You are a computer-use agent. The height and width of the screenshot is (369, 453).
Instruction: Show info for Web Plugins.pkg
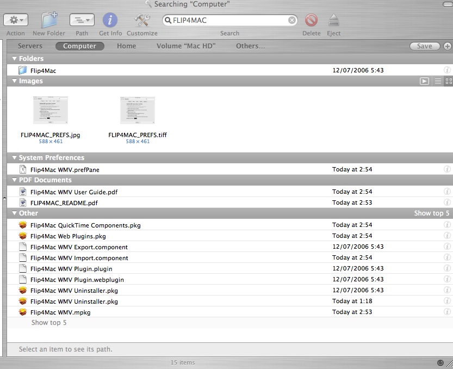click(447, 236)
